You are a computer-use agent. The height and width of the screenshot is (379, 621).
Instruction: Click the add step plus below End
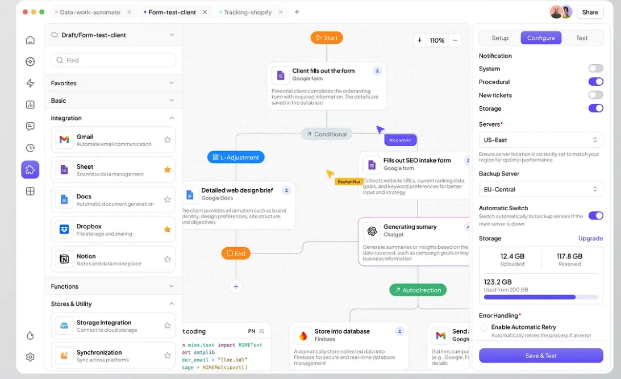pyautogui.click(x=236, y=286)
